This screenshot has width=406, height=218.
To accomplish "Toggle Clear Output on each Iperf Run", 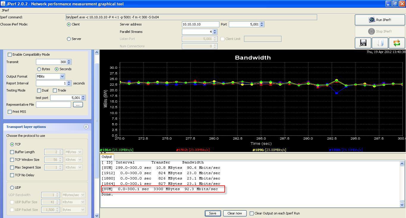I will (x=251, y=213).
